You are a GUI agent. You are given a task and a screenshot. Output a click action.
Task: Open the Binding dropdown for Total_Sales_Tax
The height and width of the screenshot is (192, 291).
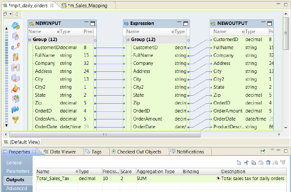coord(218,179)
